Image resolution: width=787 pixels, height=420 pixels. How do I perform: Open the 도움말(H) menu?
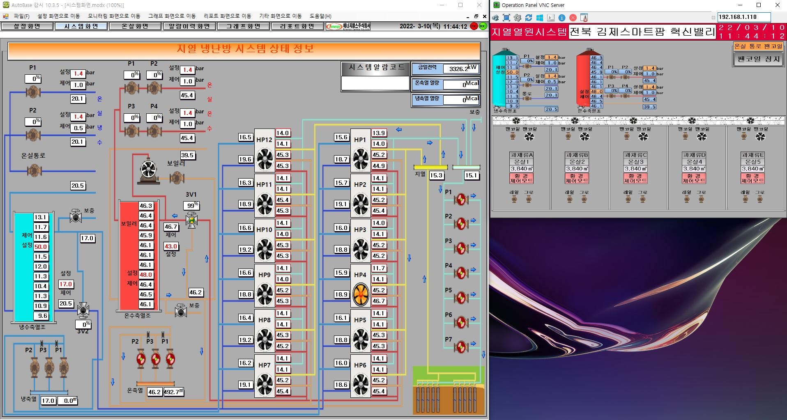(x=320, y=16)
